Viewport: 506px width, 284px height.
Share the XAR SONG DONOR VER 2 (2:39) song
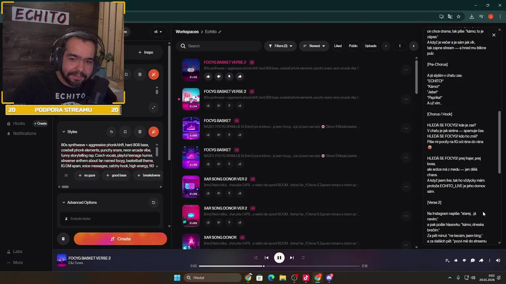click(x=240, y=193)
